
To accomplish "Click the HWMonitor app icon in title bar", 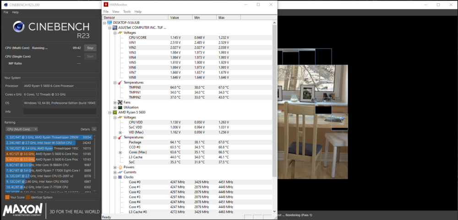I will pos(105,5).
